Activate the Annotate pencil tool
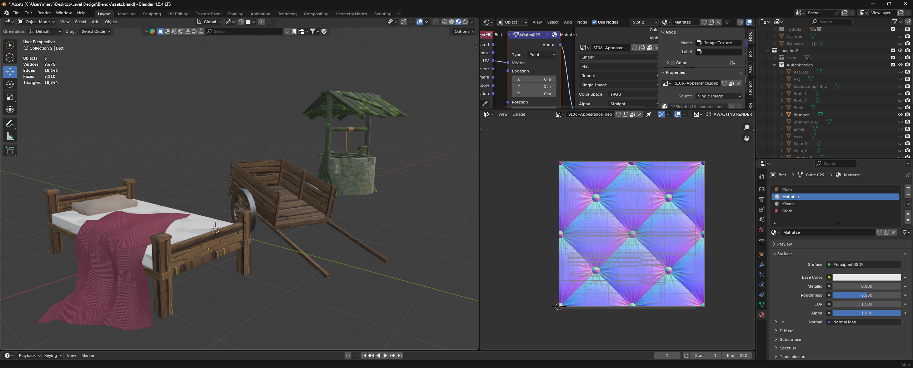 tap(10, 124)
